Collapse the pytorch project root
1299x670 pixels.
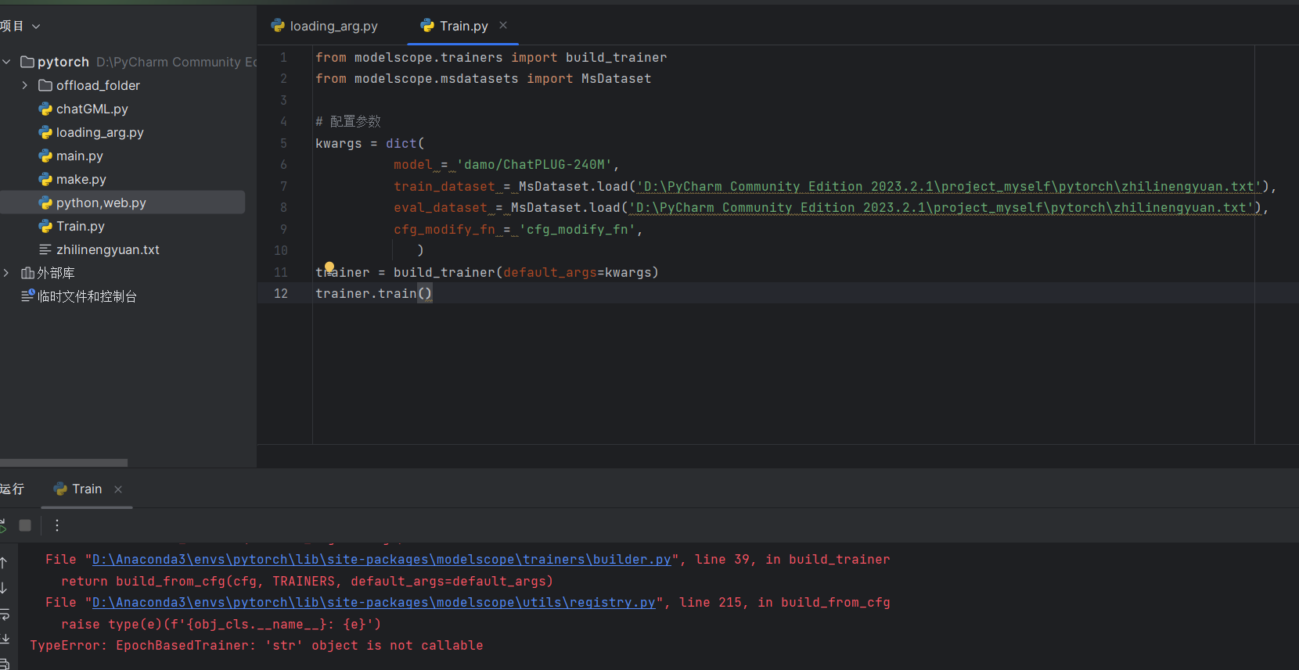click(6, 62)
